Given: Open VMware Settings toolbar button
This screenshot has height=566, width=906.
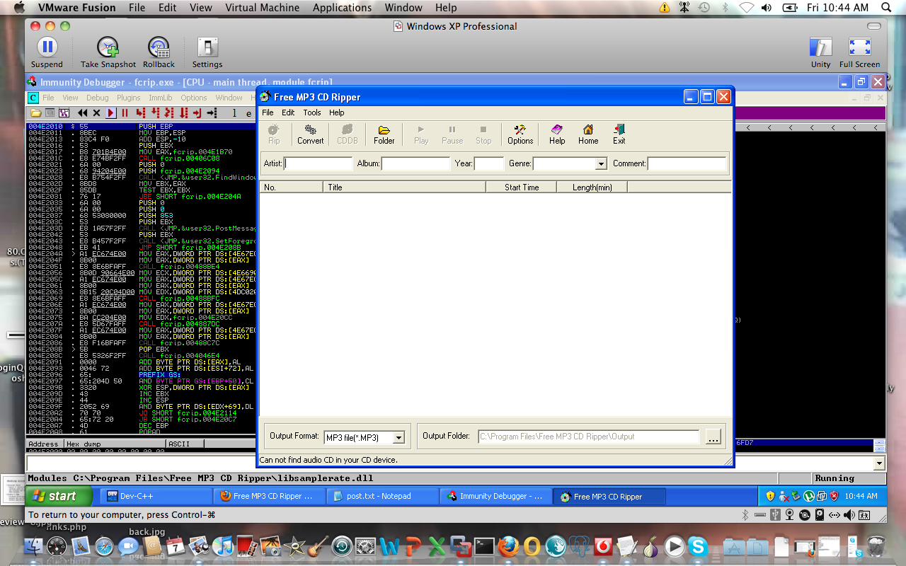Looking at the screenshot, I should pyautogui.click(x=207, y=53).
